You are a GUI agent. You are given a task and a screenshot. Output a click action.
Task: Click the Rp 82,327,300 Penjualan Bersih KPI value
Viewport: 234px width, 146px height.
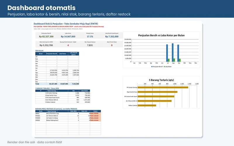coord(46,36)
